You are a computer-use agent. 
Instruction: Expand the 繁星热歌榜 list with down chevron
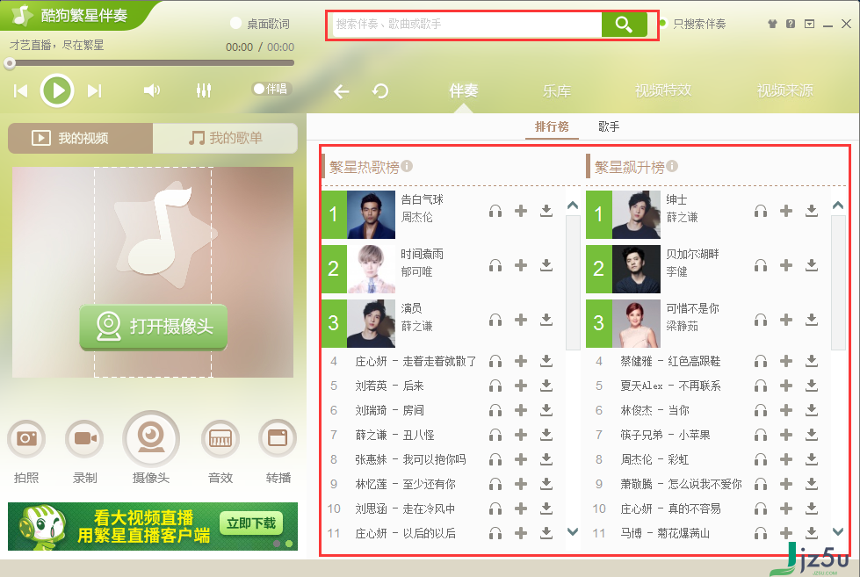[573, 531]
